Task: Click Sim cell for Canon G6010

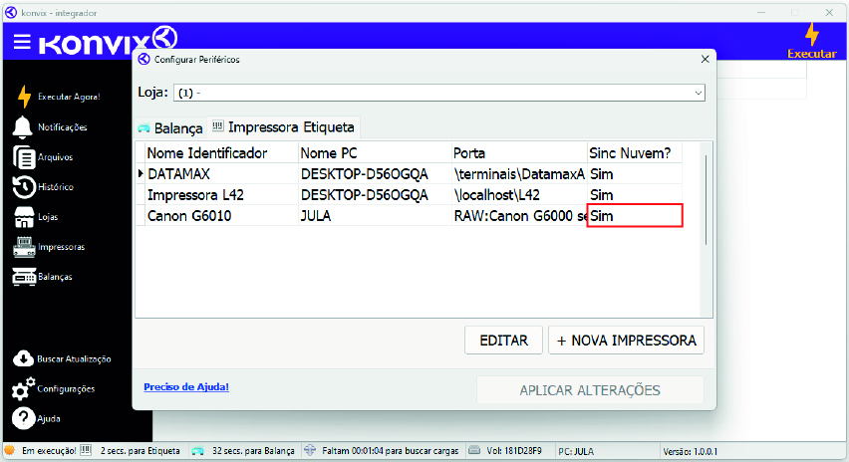Action: click(635, 216)
